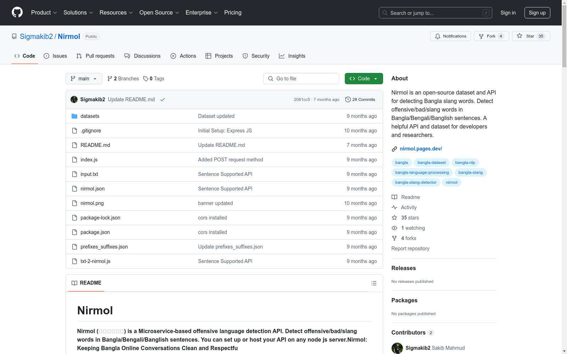Expand the Resources menu
This screenshot has height=354, width=567.
[116, 13]
